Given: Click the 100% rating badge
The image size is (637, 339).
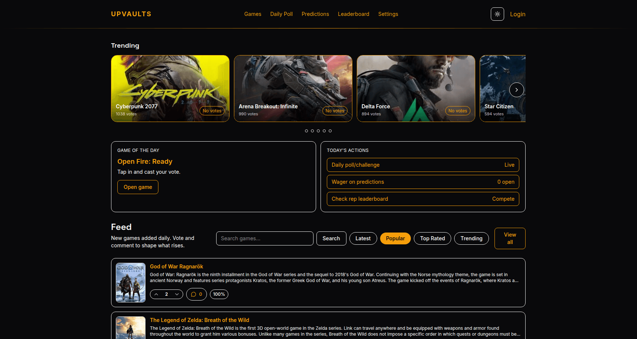Looking at the screenshot, I should [x=219, y=294].
